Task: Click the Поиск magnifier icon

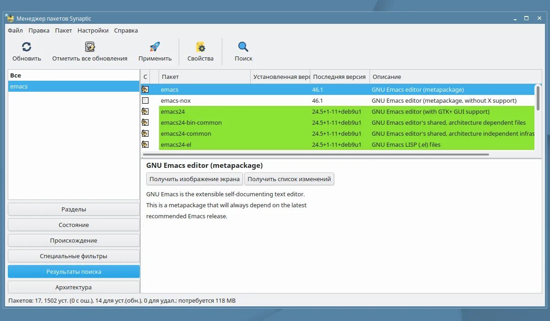Action: [x=243, y=47]
